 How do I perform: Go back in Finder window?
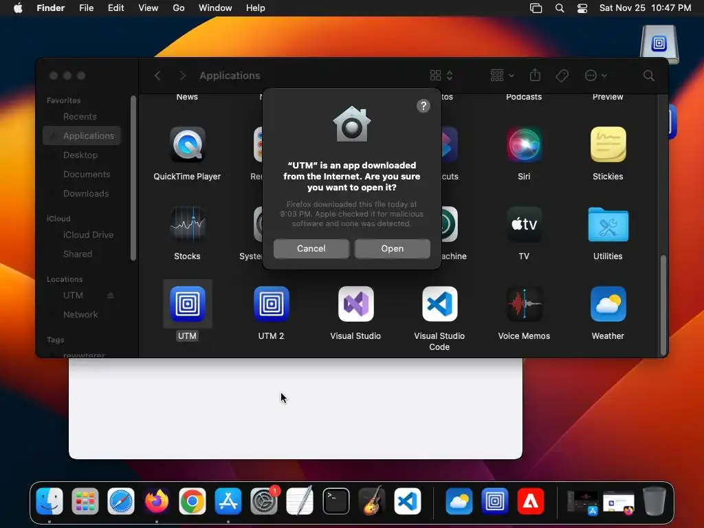coord(157,76)
